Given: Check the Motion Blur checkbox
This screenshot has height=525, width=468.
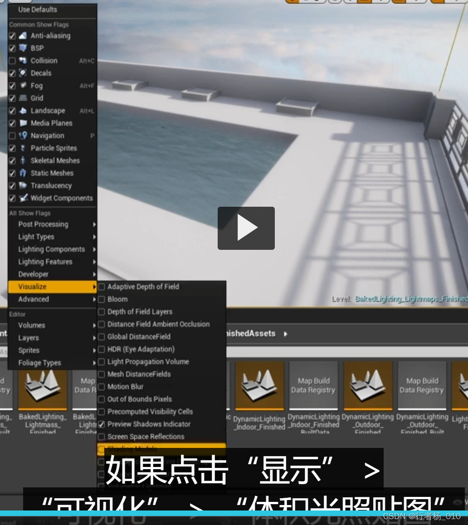Looking at the screenshot, I should pyautogui.click(x=102, y=387).
